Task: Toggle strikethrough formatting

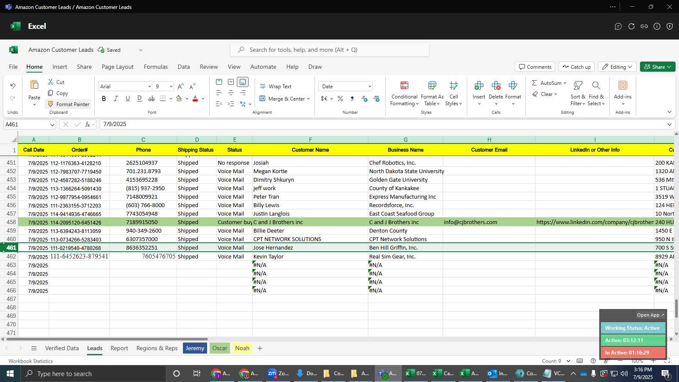Action: tap(152, 98)
